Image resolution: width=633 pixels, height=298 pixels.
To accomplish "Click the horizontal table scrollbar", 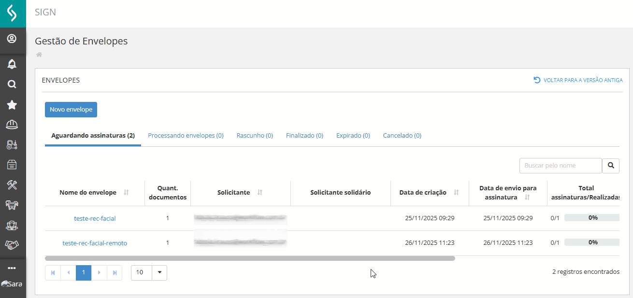I will click(x=250, y=258).
